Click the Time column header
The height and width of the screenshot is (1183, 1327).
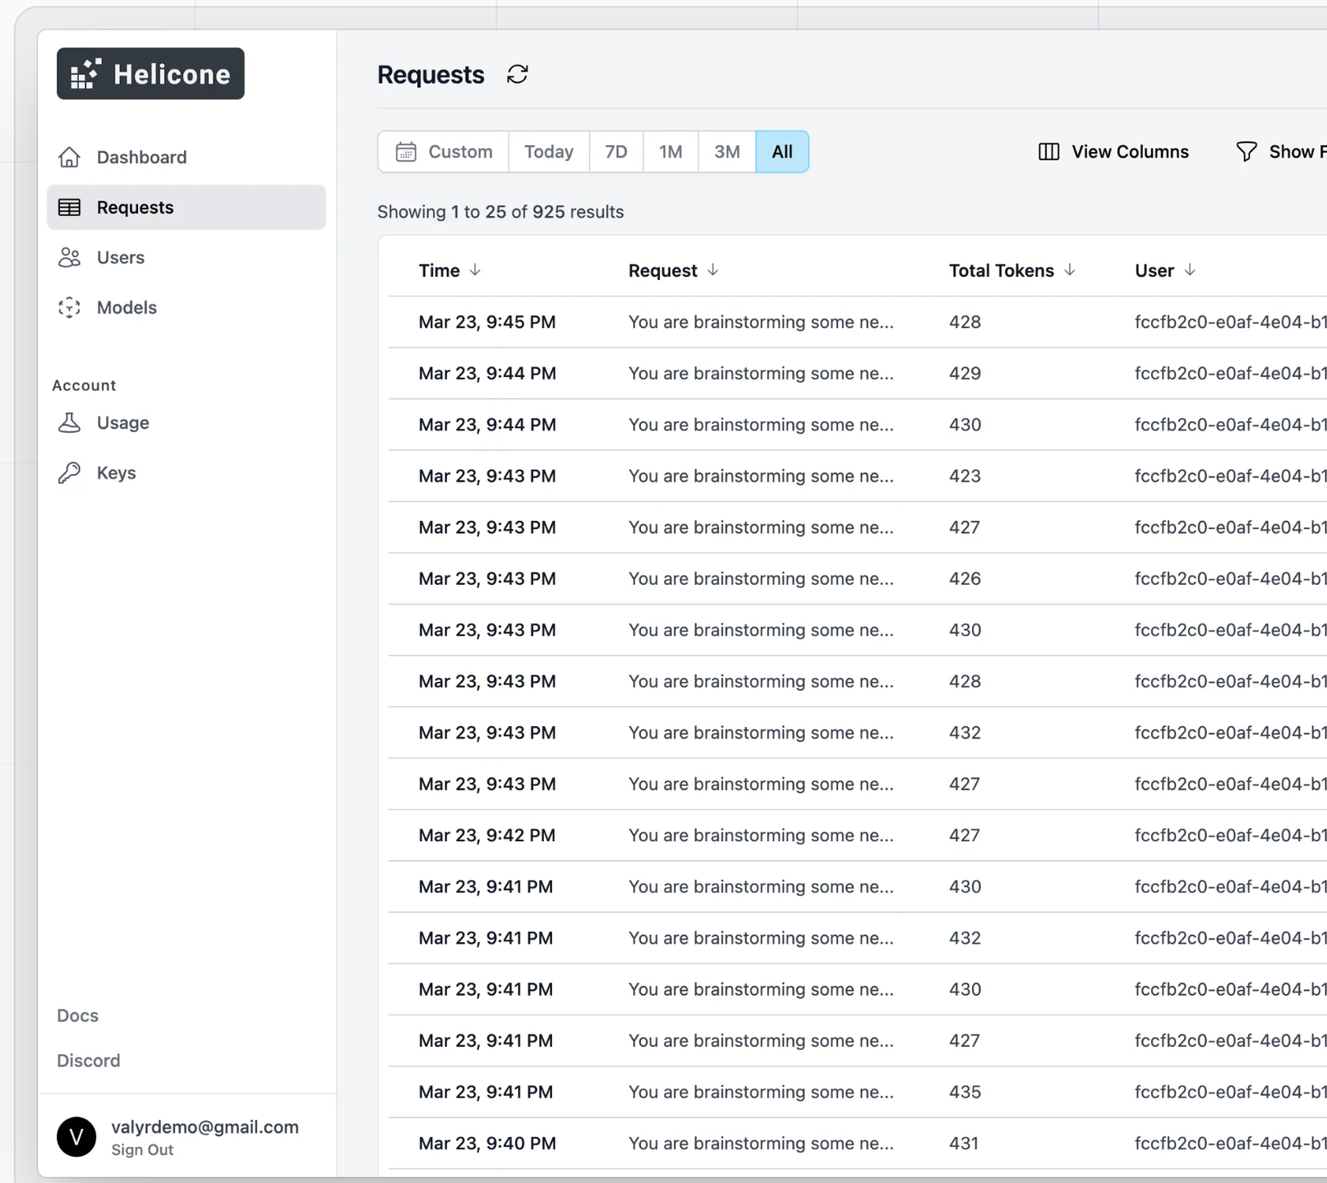pos(440,270)
